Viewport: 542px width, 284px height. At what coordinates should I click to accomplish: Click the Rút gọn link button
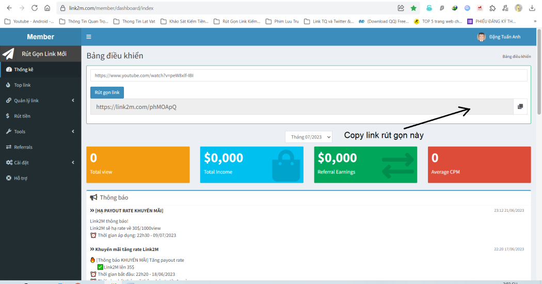(x=107, y=92)
